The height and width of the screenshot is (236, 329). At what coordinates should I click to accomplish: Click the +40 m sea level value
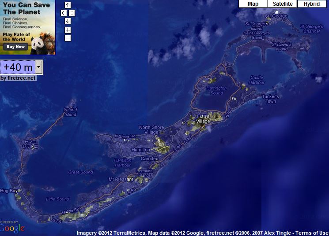click(x=18, y=67)
